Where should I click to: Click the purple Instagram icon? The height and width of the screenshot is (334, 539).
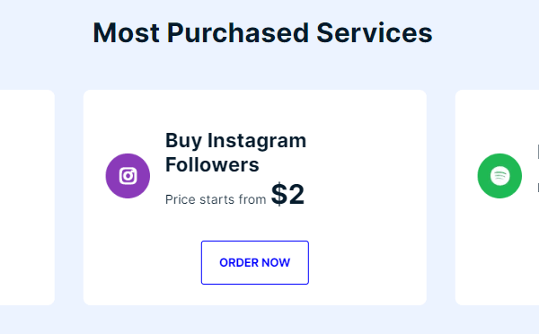(x=128, y=176)
